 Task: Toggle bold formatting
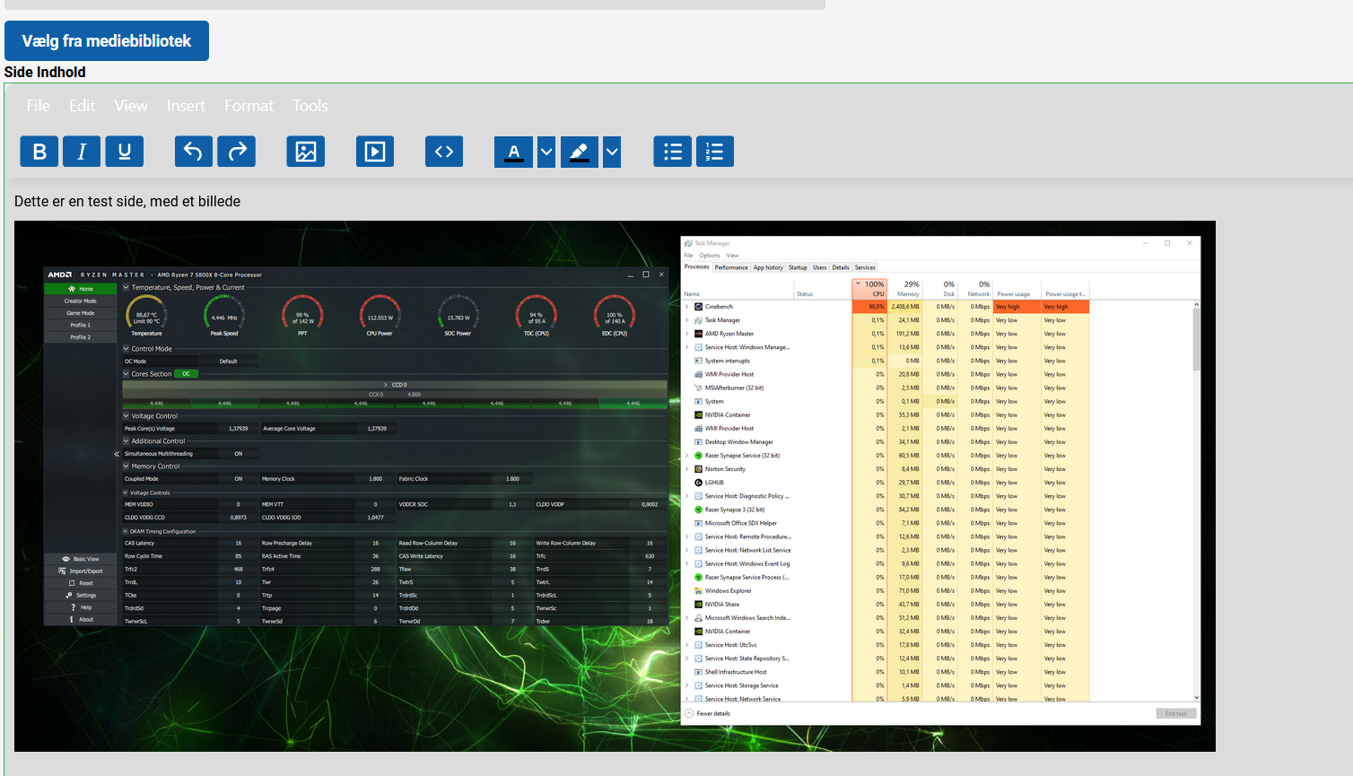click(x=39, y=152)
